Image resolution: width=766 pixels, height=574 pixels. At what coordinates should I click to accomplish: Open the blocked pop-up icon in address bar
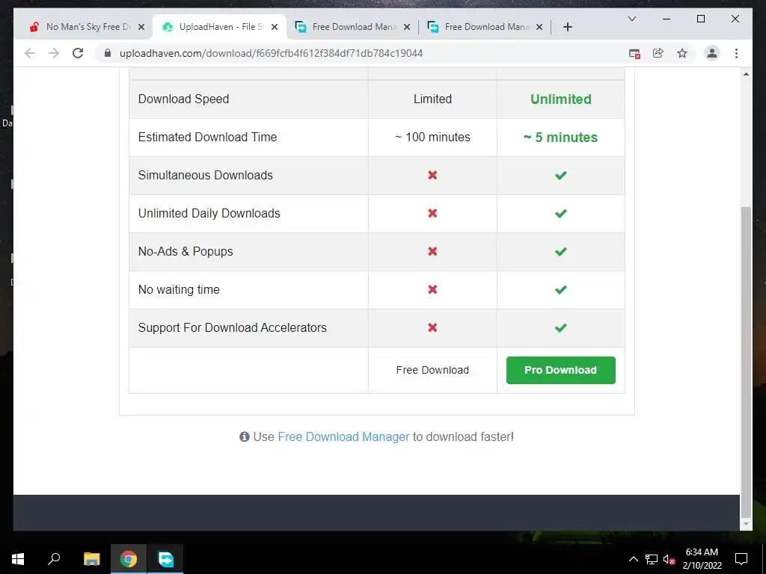(x=634, y=54)
